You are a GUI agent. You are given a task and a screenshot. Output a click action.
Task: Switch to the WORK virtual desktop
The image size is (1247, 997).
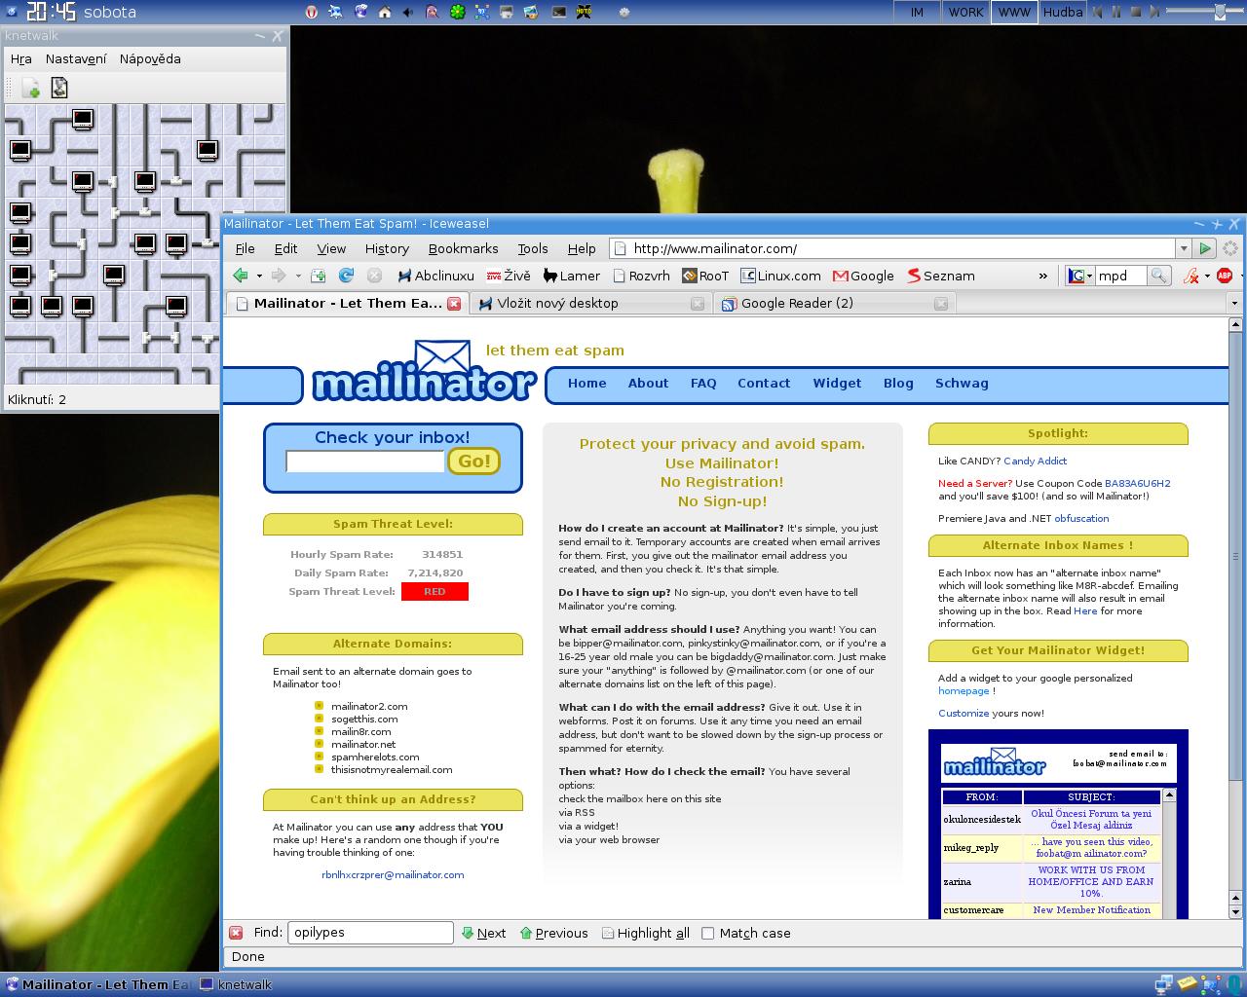click(965, 12)
